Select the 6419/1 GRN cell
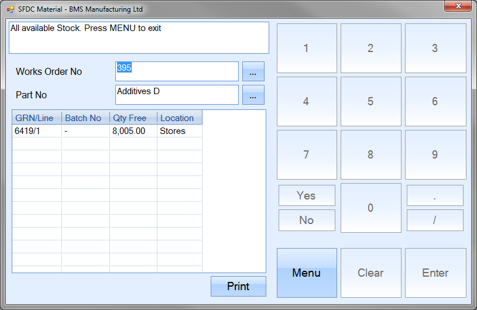 tap(37, 131)
